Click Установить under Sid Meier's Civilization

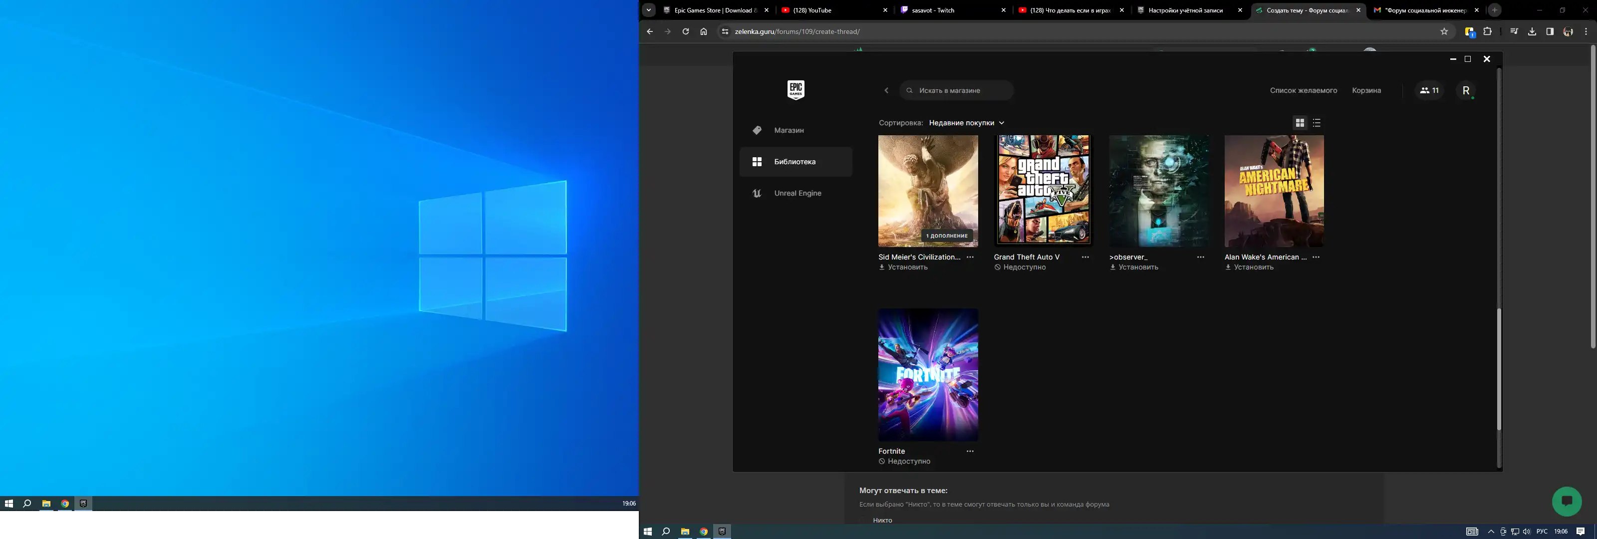coord(903,268)
